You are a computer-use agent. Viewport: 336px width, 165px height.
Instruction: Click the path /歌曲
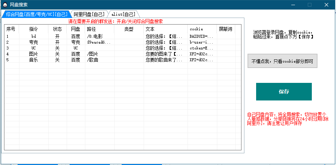pyautogui.click(x=100, y=60)
